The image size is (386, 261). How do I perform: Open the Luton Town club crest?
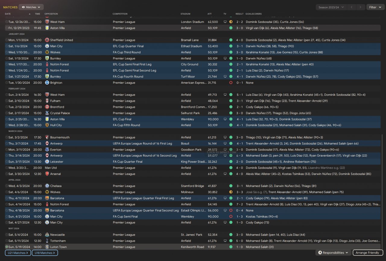click(x=47, y=247)
